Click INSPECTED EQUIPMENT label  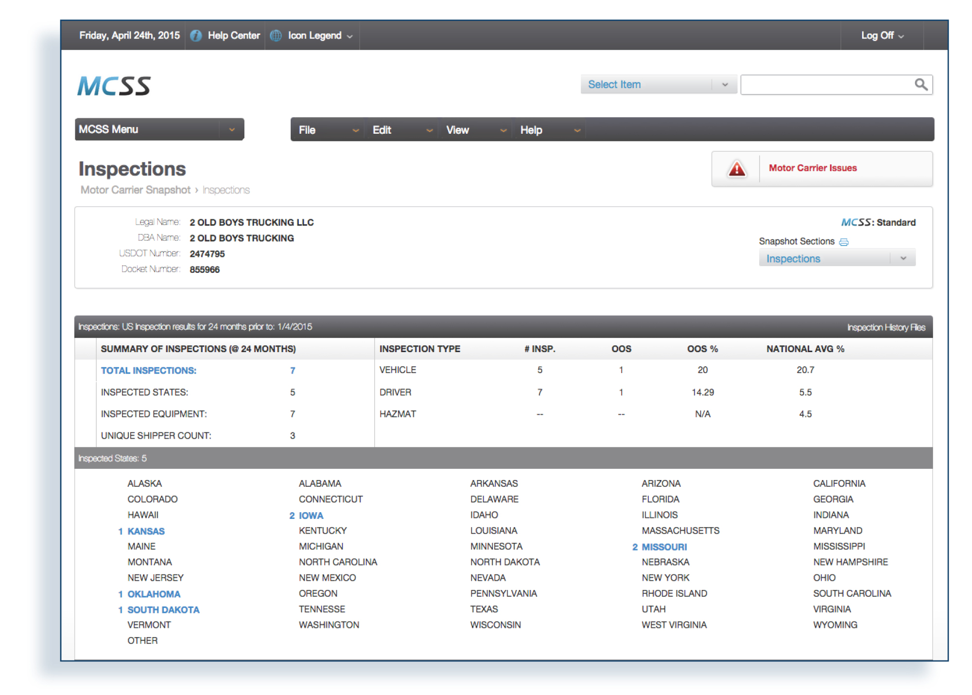[154, 414]
